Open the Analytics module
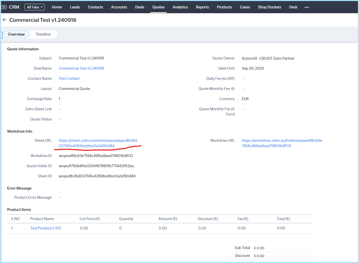 [180, 7]
